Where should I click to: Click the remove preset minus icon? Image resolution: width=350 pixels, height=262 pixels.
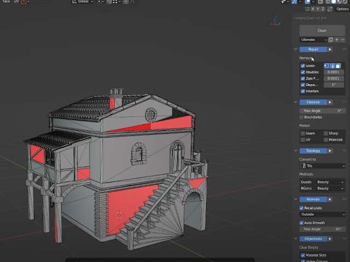[343, 40]
